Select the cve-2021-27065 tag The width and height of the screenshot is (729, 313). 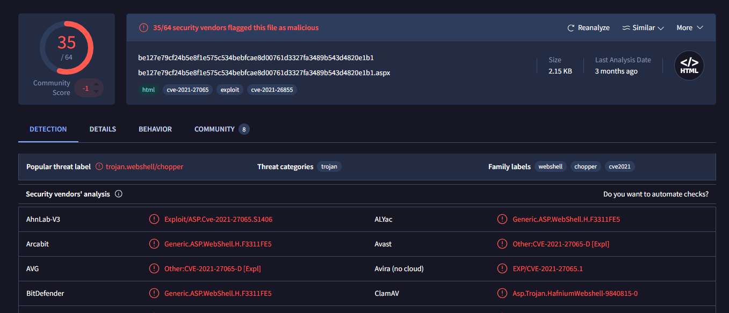pos(188,90)
